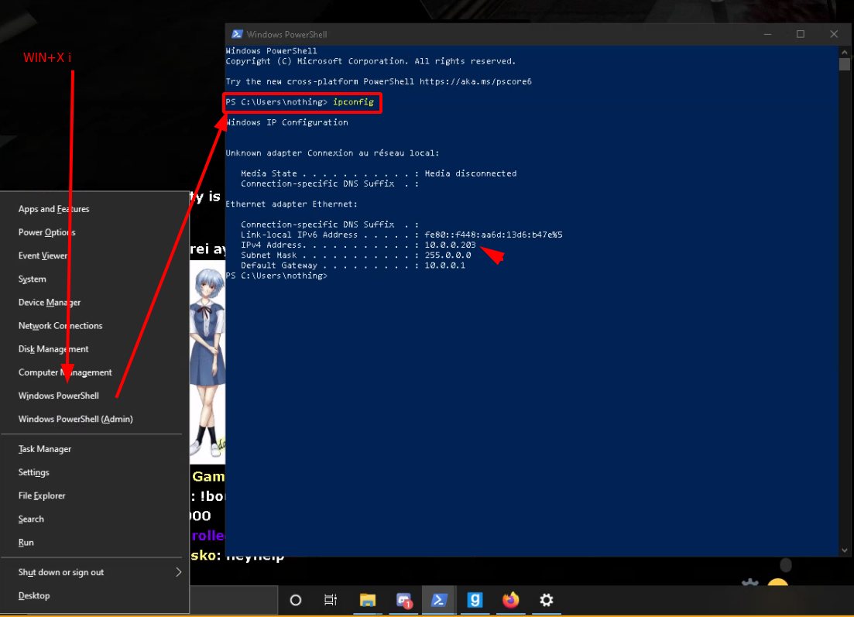The width and height of the screenshot is (854, 617).
Task: Expand the "Shut down or sign out" submenu arrow
Action: (179, 572)
